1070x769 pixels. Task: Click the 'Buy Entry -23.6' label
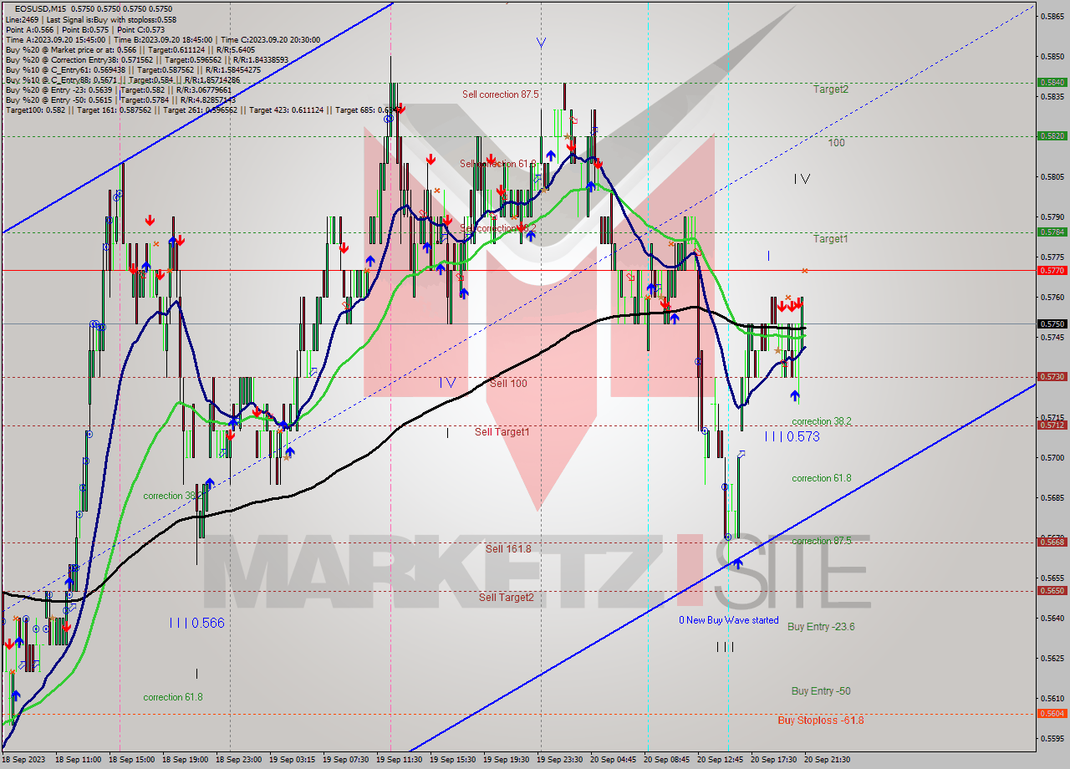(821, 626)
